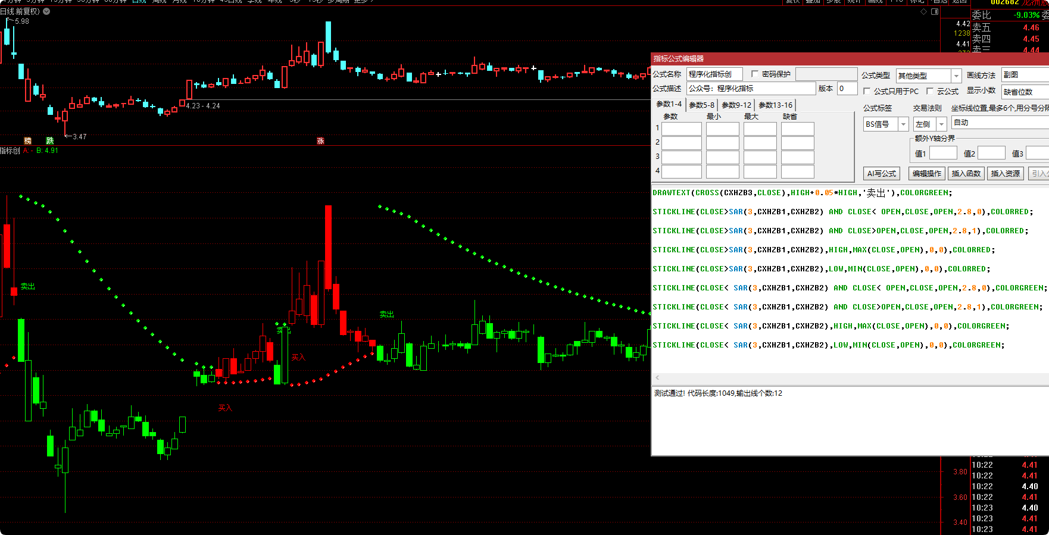This screenshot has width=1049, height=535.
Task: Click the AI写公式 button
Action: [x=881, y=174]
